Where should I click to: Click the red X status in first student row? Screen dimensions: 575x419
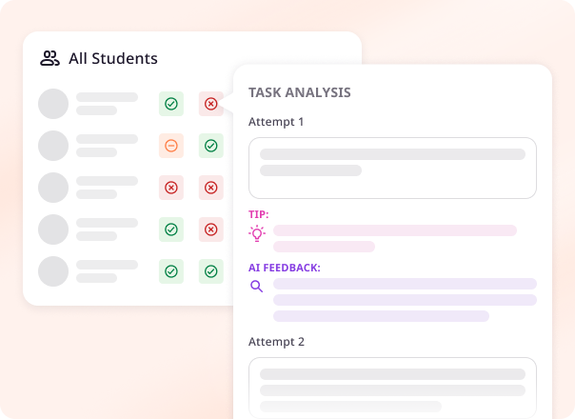[210, 104]
